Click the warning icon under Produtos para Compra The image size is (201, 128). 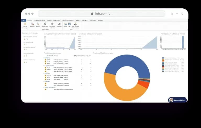coord(25,39)
